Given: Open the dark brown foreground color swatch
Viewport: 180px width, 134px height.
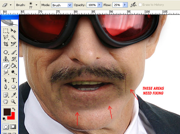Looking at the screenshot, I should tap(7, 112).
